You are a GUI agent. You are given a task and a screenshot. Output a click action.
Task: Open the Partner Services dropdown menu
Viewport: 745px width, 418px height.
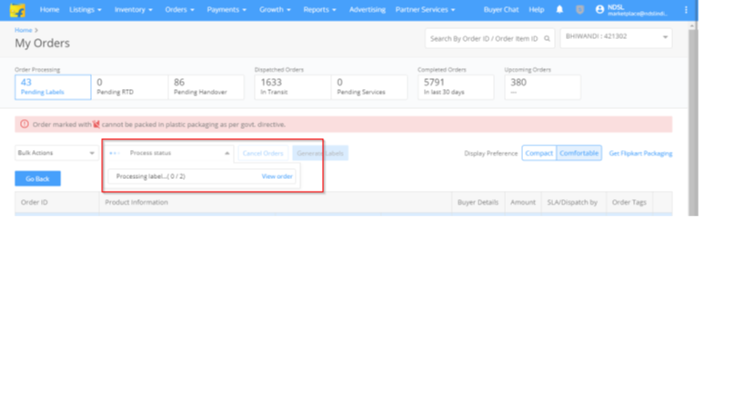(x=425, y=9)
